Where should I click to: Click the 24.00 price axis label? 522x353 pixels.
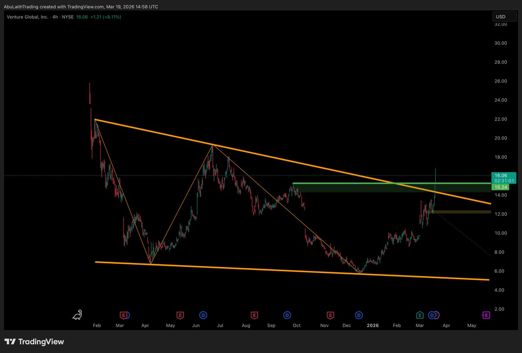tap(501, 100)
